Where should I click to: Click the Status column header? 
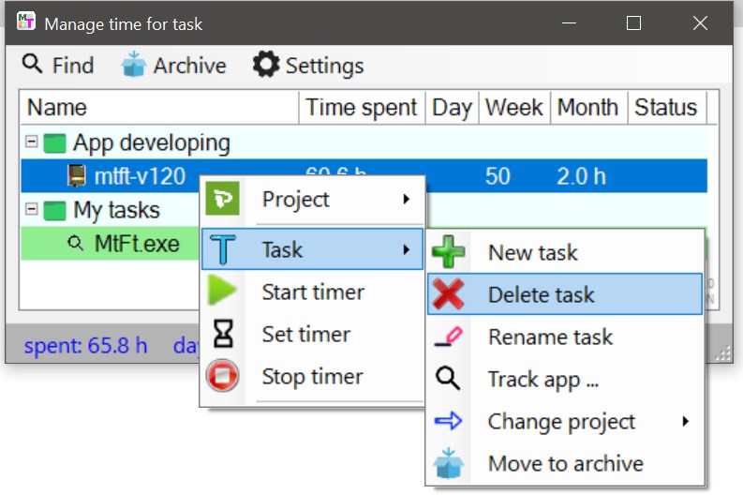665,108
